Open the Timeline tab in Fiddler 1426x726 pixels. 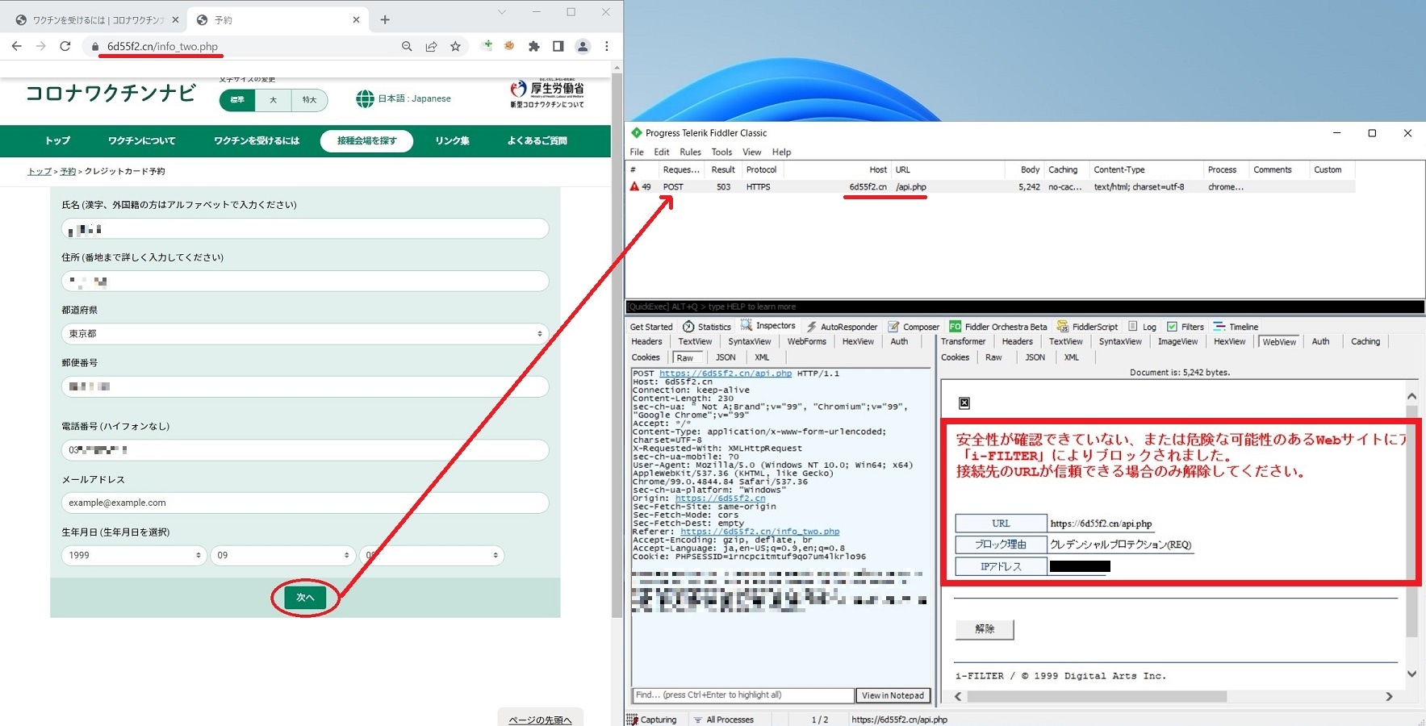(x=1236, y=327)
